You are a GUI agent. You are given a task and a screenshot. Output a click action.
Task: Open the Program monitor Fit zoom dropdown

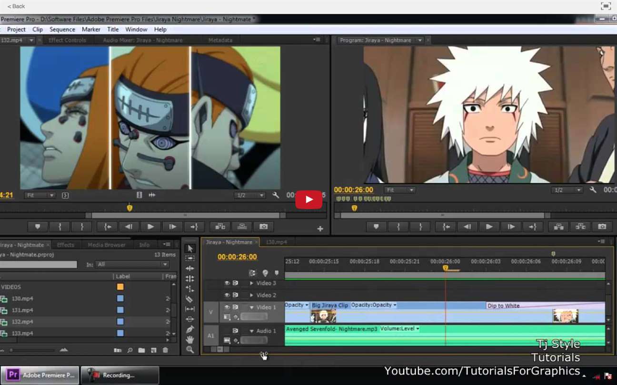coord(400,190)
